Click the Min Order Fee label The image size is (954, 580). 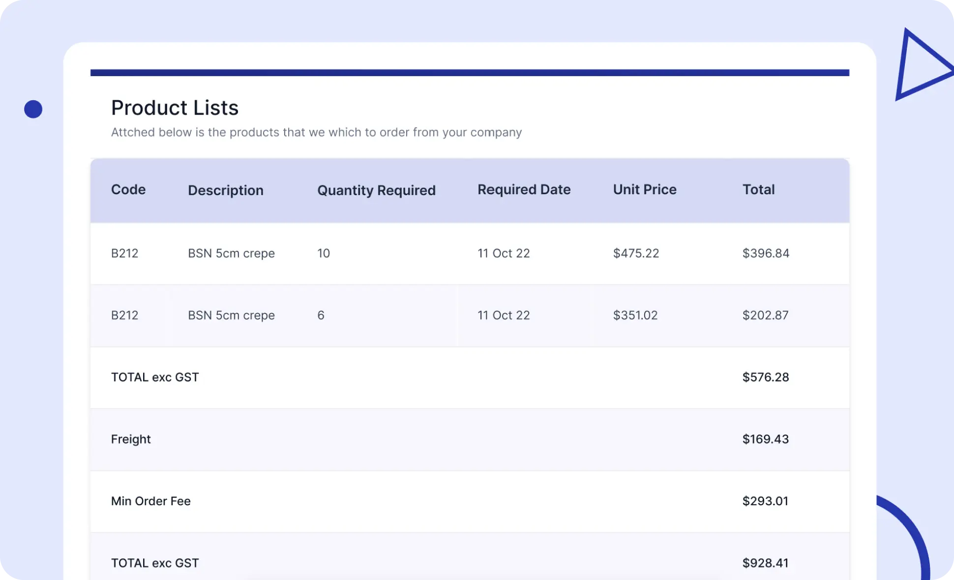click(x=150, y=501)
